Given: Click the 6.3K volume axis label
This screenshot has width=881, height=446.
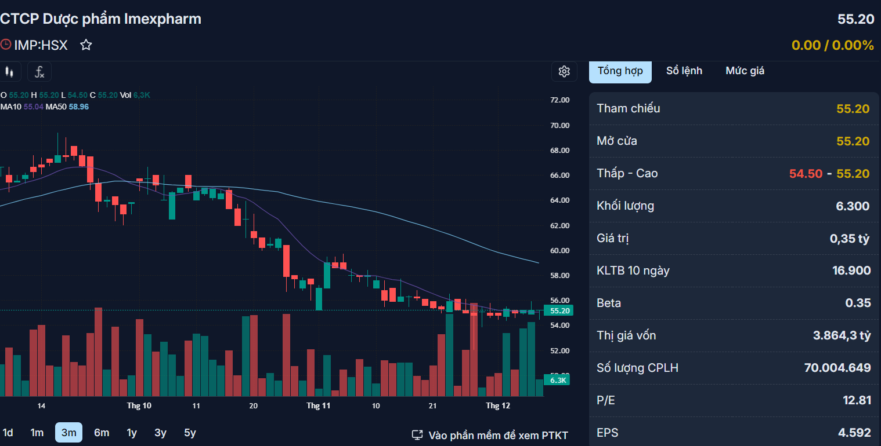Looking at the screenshot, I should pyautogui.click(x=557, y=380).
